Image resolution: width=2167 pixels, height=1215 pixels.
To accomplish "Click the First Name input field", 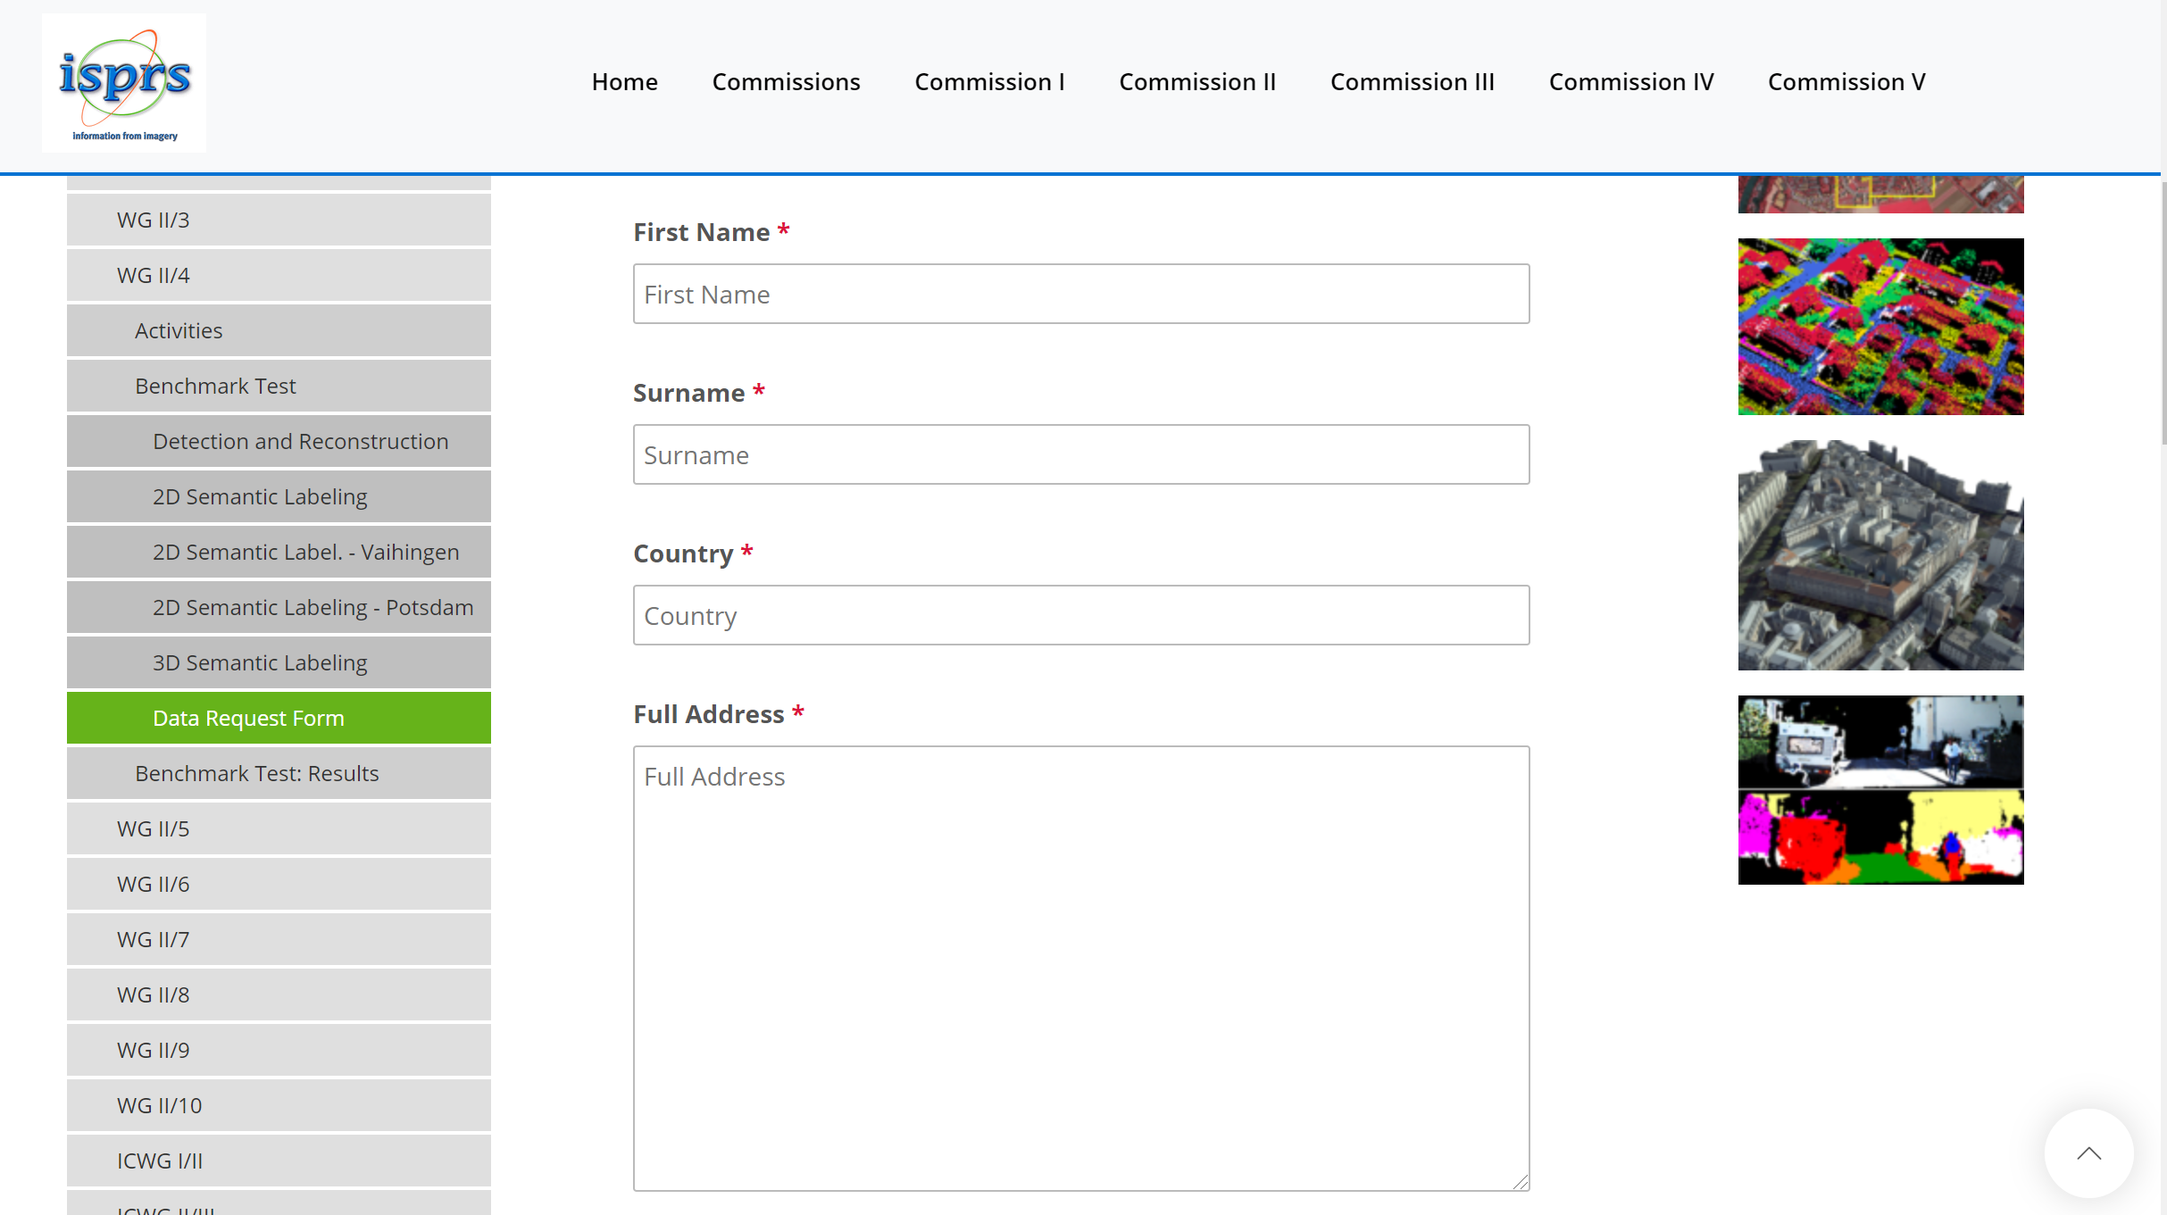I will tap(1080, 294).
